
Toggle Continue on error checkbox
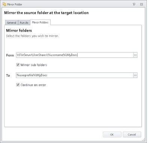coord(18,85)
